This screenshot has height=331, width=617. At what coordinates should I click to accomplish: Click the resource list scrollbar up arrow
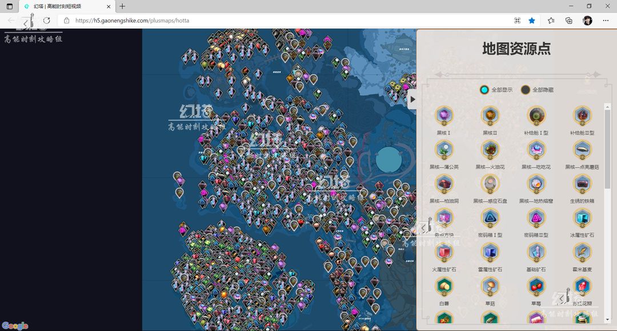click(x=607, y=107)
